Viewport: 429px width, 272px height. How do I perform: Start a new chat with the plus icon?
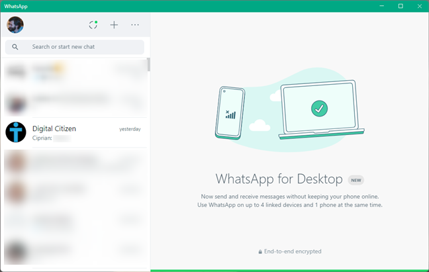click(114, 25)
